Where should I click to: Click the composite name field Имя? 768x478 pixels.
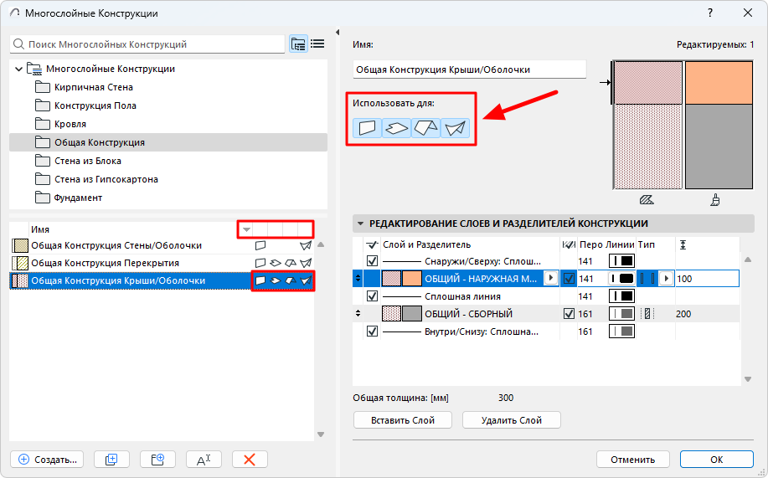click(469, 69)
